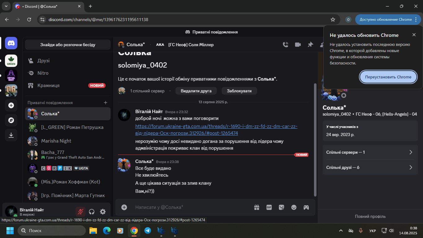Open the forum.ukraine-gta.com.ua thread link
This screenshot has width=423, height=238.
(216, 130)
